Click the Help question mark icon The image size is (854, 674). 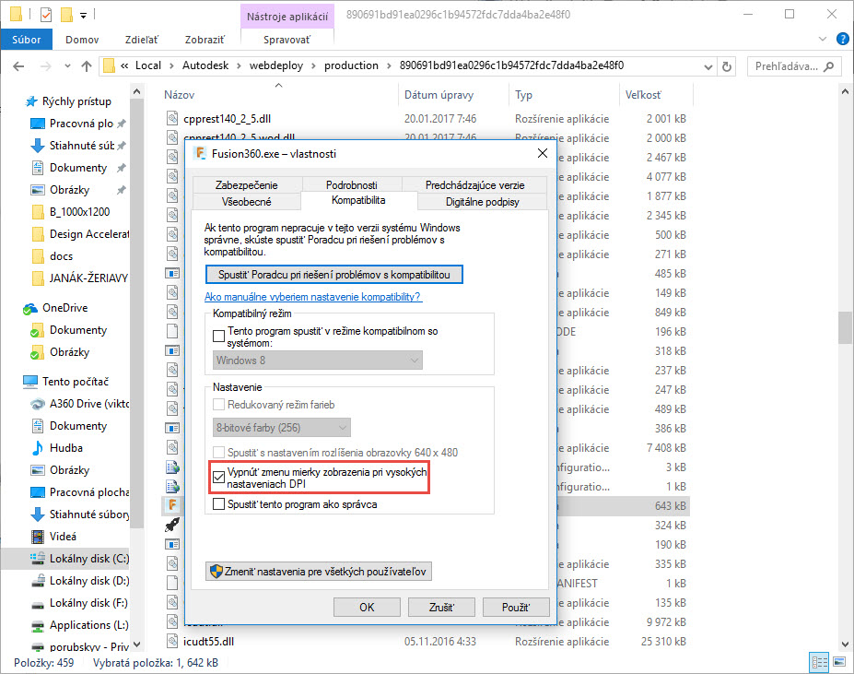click(842, 40)
